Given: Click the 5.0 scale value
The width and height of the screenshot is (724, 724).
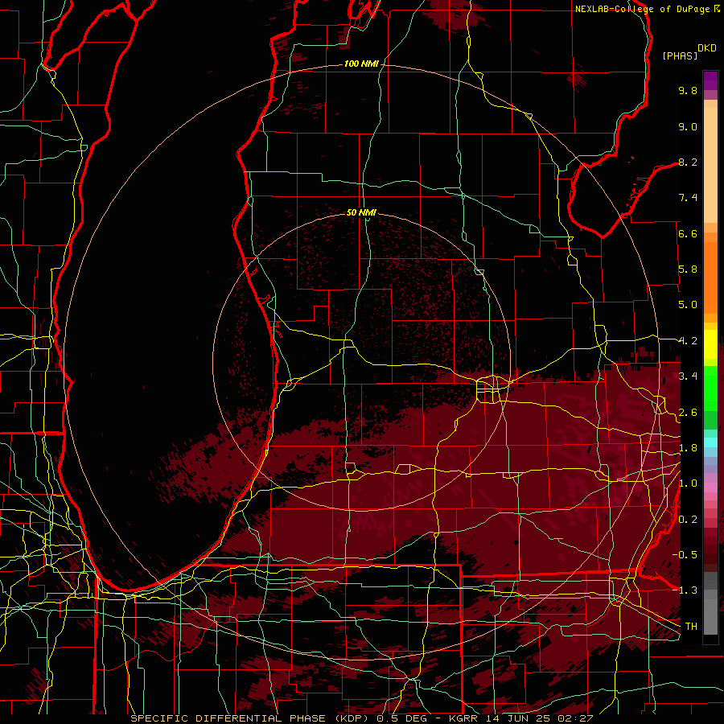Looking at the screenshot, I should point(688,305).
